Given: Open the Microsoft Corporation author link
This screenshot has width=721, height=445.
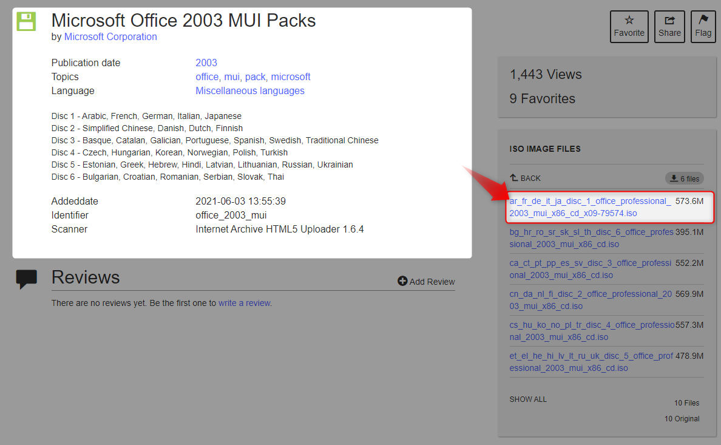Looking at the screenshot, I should tap(110, 36).
